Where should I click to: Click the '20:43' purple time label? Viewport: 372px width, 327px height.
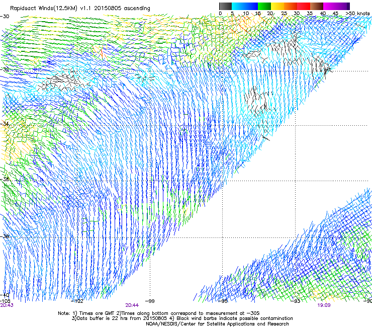click(7, 305)
